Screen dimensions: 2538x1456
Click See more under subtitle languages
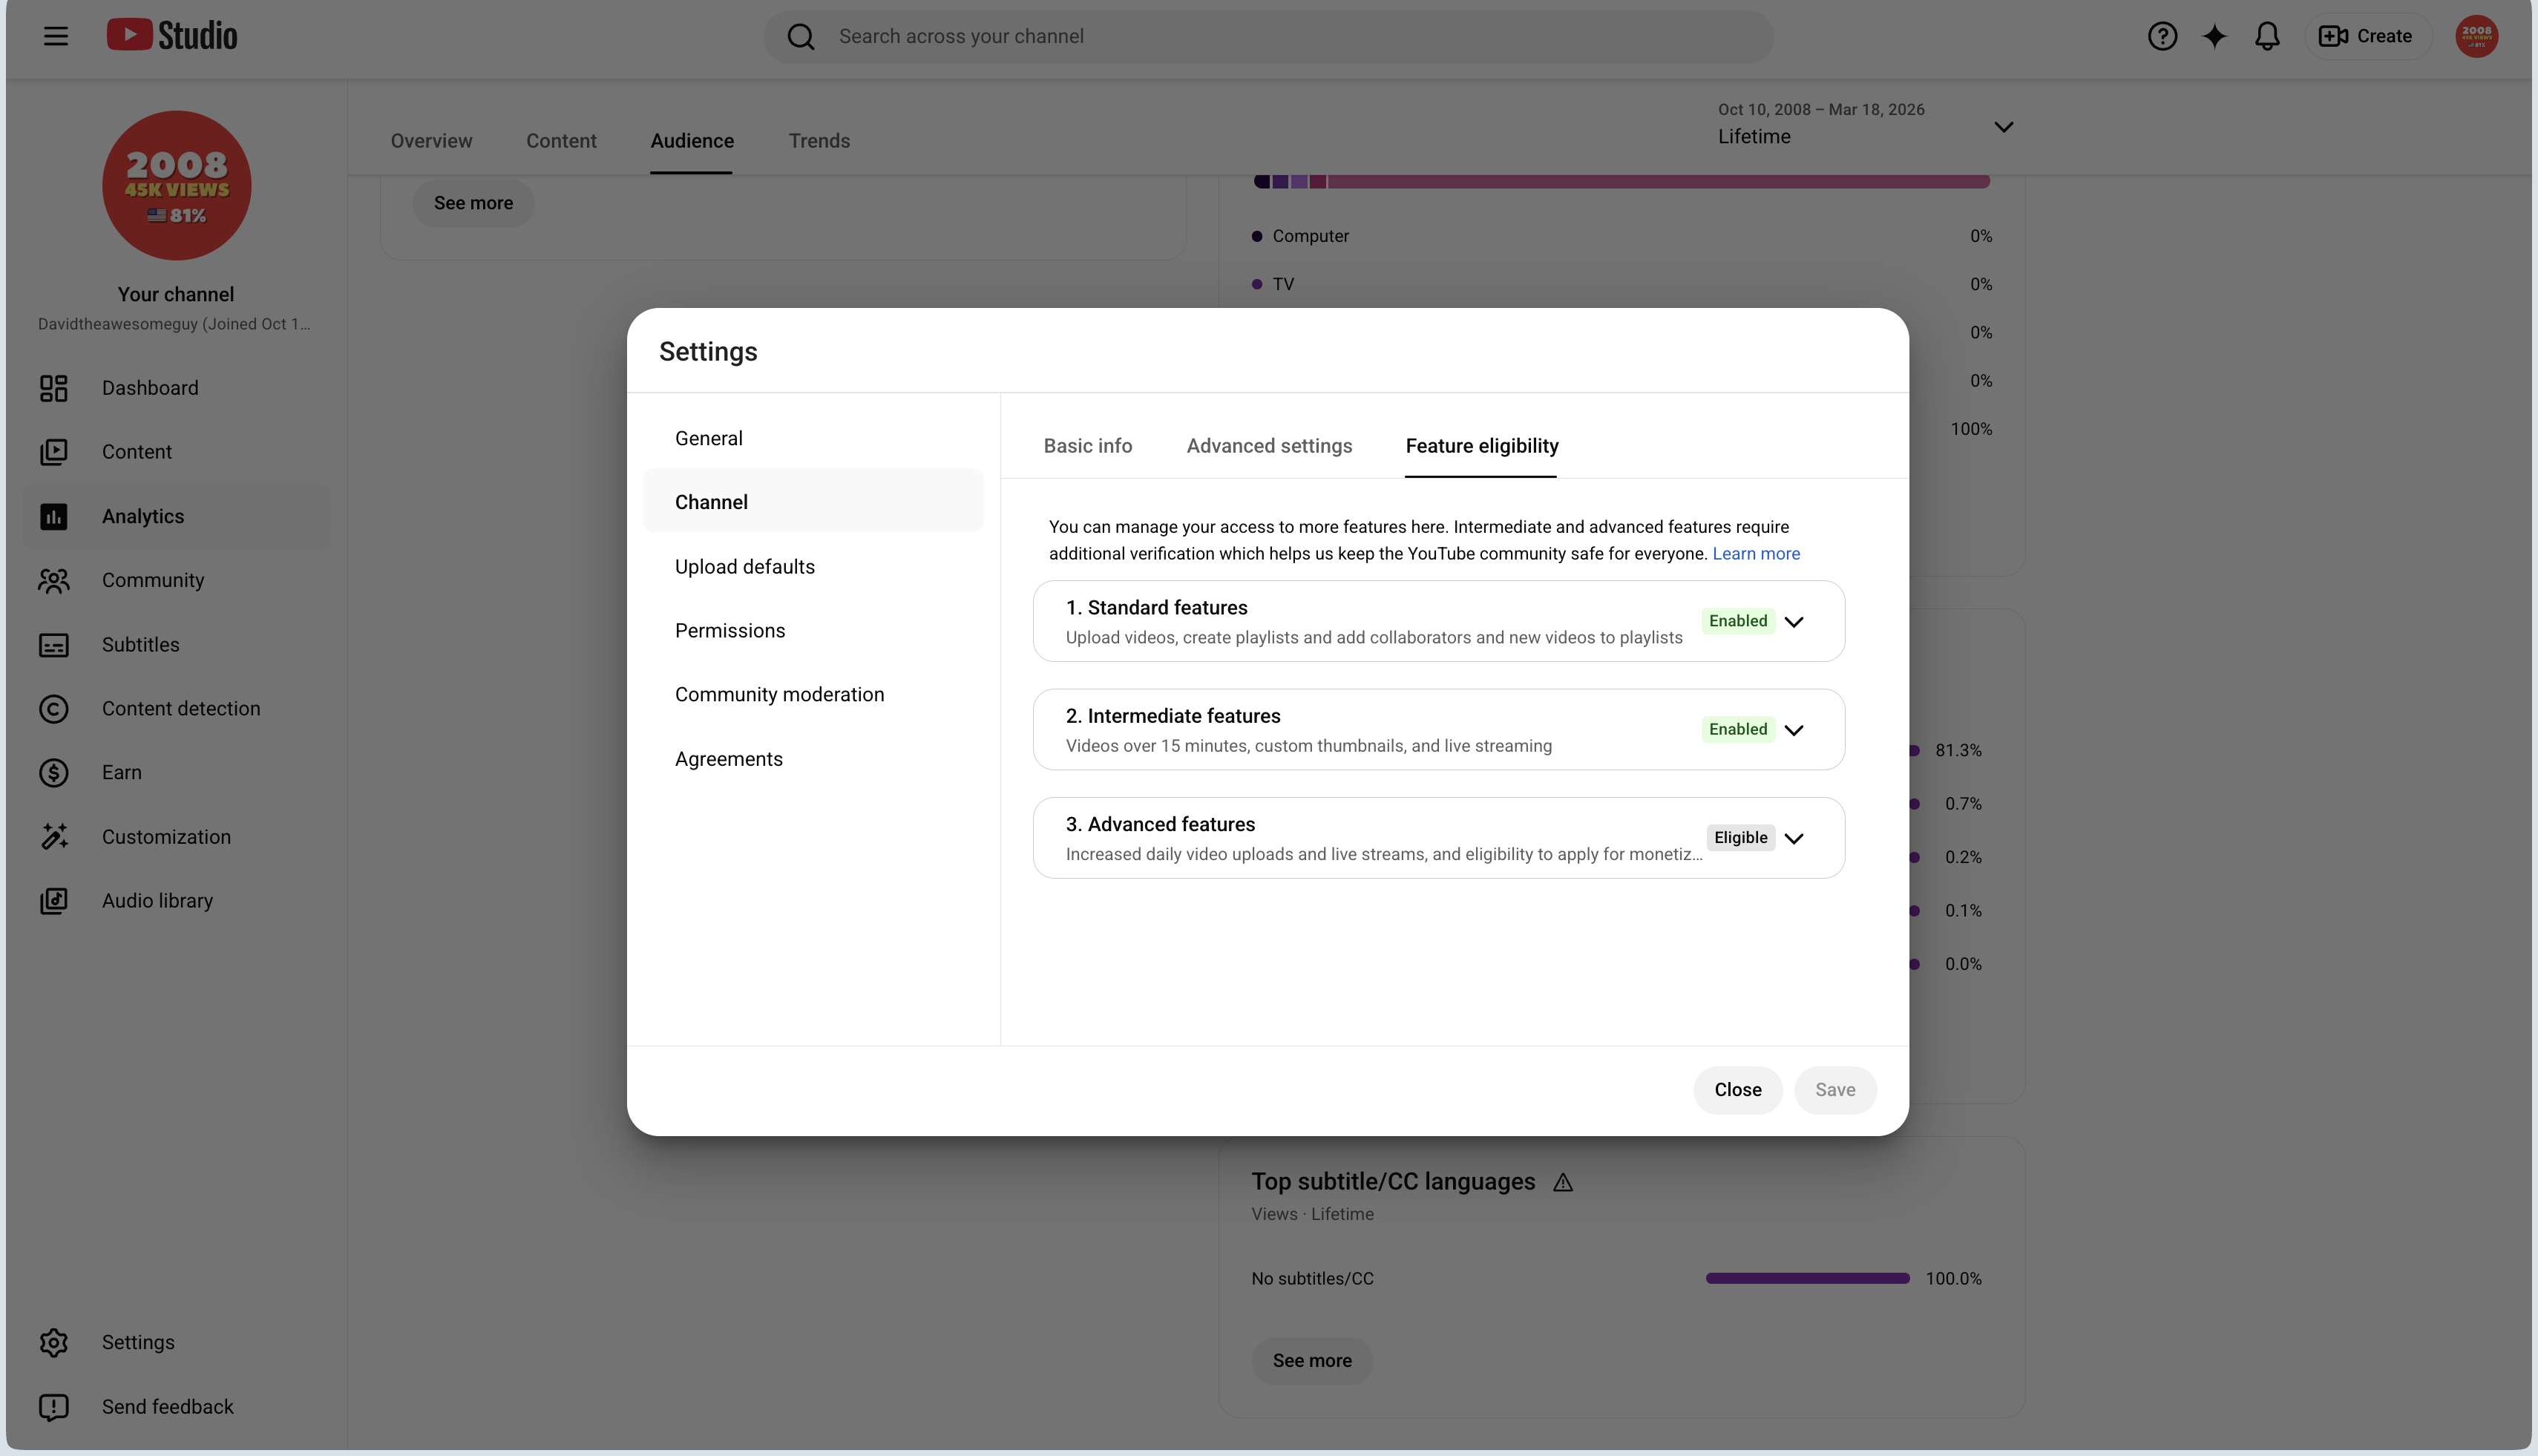click(1311, 1361)
